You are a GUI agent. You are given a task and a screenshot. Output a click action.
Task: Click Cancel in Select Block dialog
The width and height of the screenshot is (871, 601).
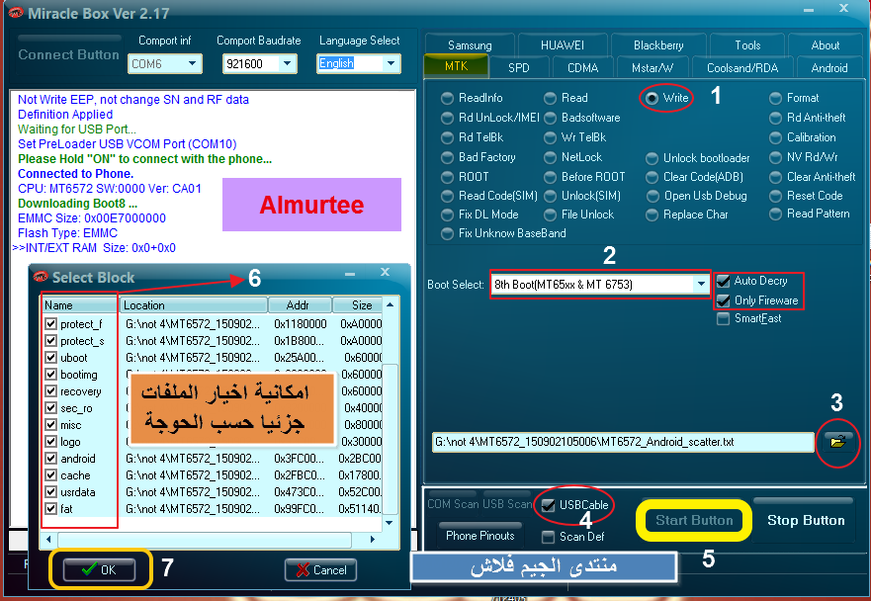click(320, 570)
